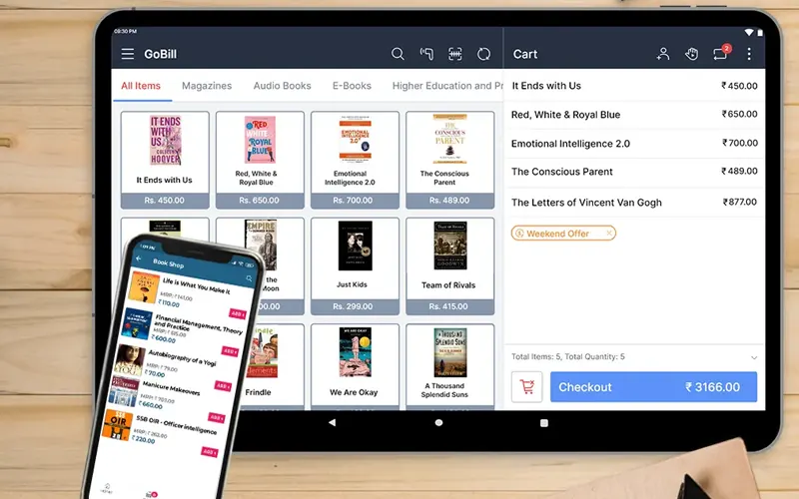The width and height of the screenshot is (799, 499).
Task: Open It Ends with Us cart line
Action: [634, 86]
